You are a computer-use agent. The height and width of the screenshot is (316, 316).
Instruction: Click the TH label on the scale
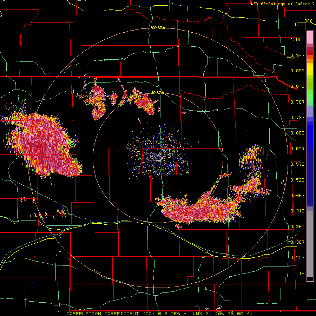tap(302, 274)
